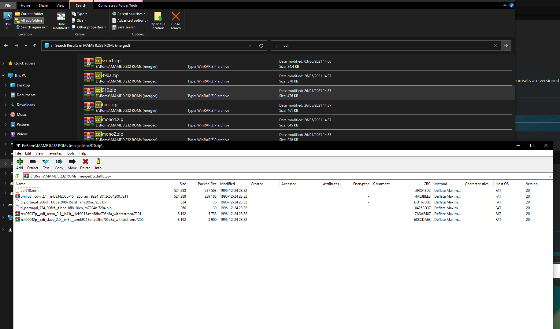
Task: Sort by Name column in 7-Zip
Action: (x=85, y=184)
